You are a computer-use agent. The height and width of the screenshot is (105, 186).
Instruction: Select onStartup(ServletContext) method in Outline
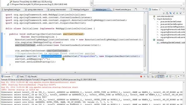coord(173,43)
